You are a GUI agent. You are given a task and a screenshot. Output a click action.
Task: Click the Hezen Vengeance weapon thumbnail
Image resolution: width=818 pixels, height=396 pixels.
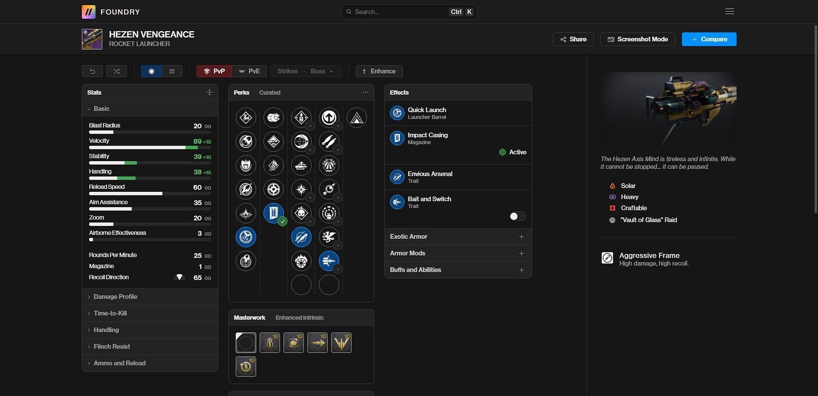[x=92, y=39]
